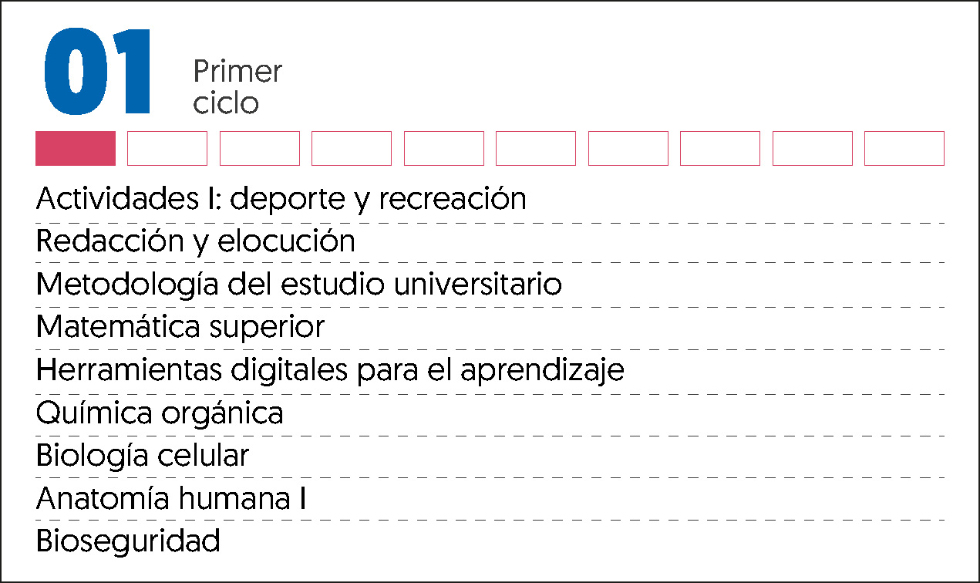The height and width of the screenshot is (583, 980).
Task: Open the Química orgánica entry
Action: pos(160,414)
